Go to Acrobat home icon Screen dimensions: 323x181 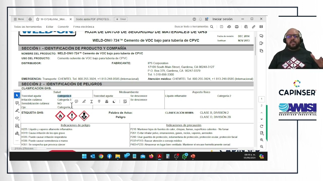pyautogui.click(x=30, y=19)
